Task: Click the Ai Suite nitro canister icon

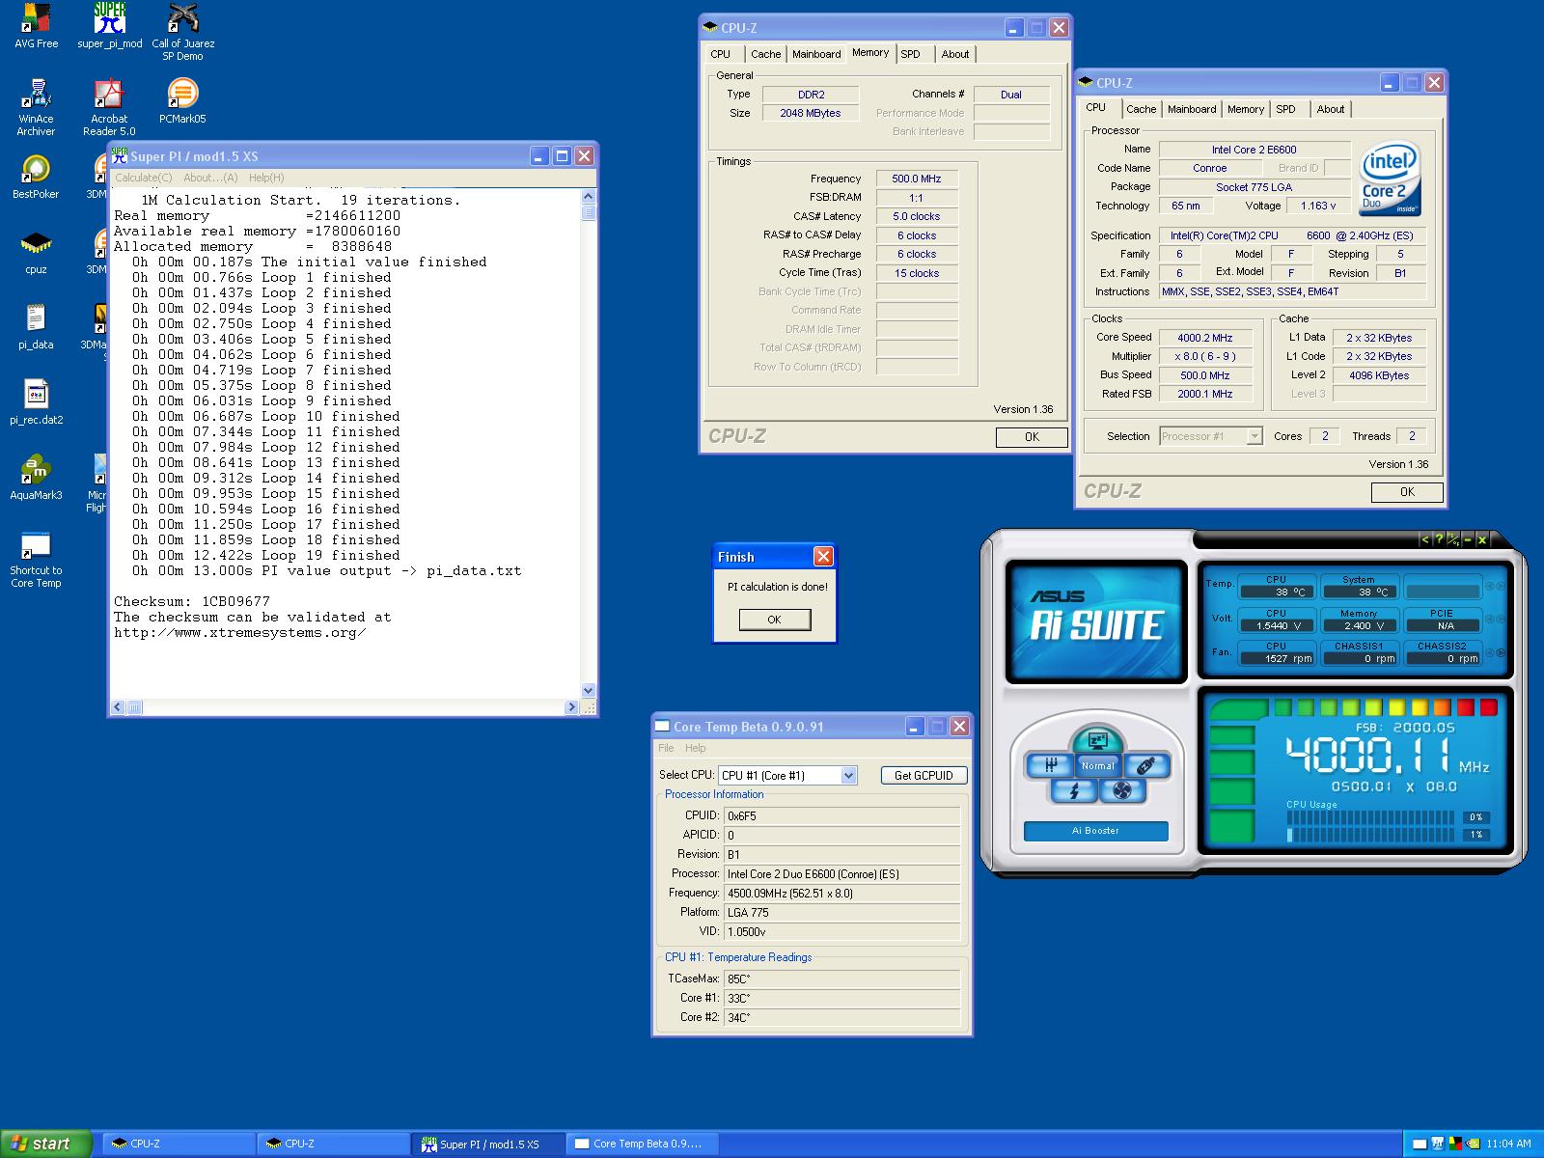Action: [1145, 765]
